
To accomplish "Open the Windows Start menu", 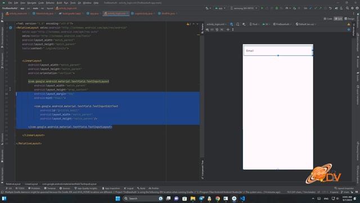I will tap(118, 198).
